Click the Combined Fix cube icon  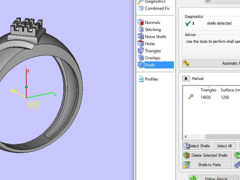click(141, 8)
